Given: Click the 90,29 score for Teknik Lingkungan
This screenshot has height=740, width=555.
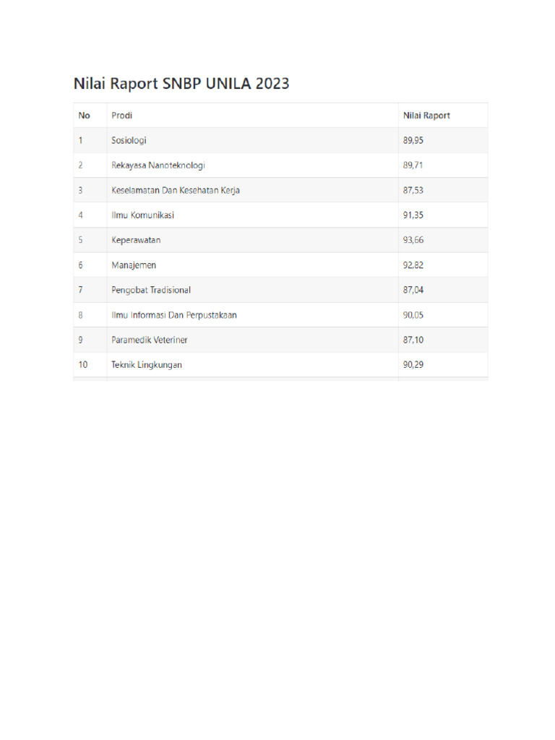Looking at the screenshot, I should pyautogui.click(x=413, y=365).
